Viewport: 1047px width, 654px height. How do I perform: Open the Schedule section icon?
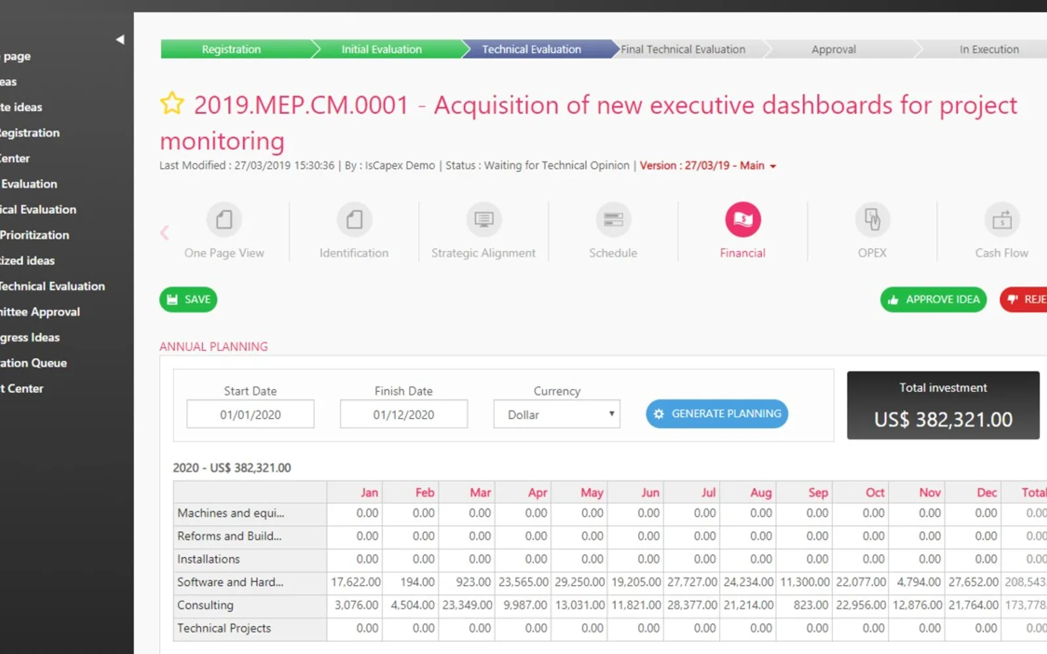click(x=613, y=219)
